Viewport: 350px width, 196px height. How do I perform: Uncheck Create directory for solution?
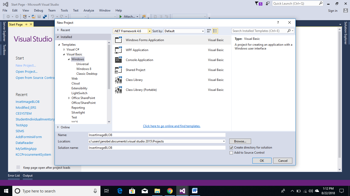coord(231,148)
